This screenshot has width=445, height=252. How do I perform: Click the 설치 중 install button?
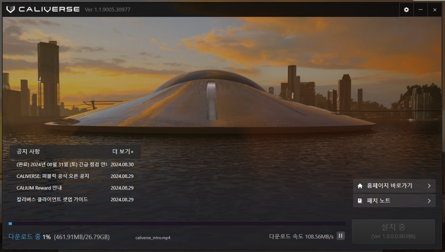[393, 231]
